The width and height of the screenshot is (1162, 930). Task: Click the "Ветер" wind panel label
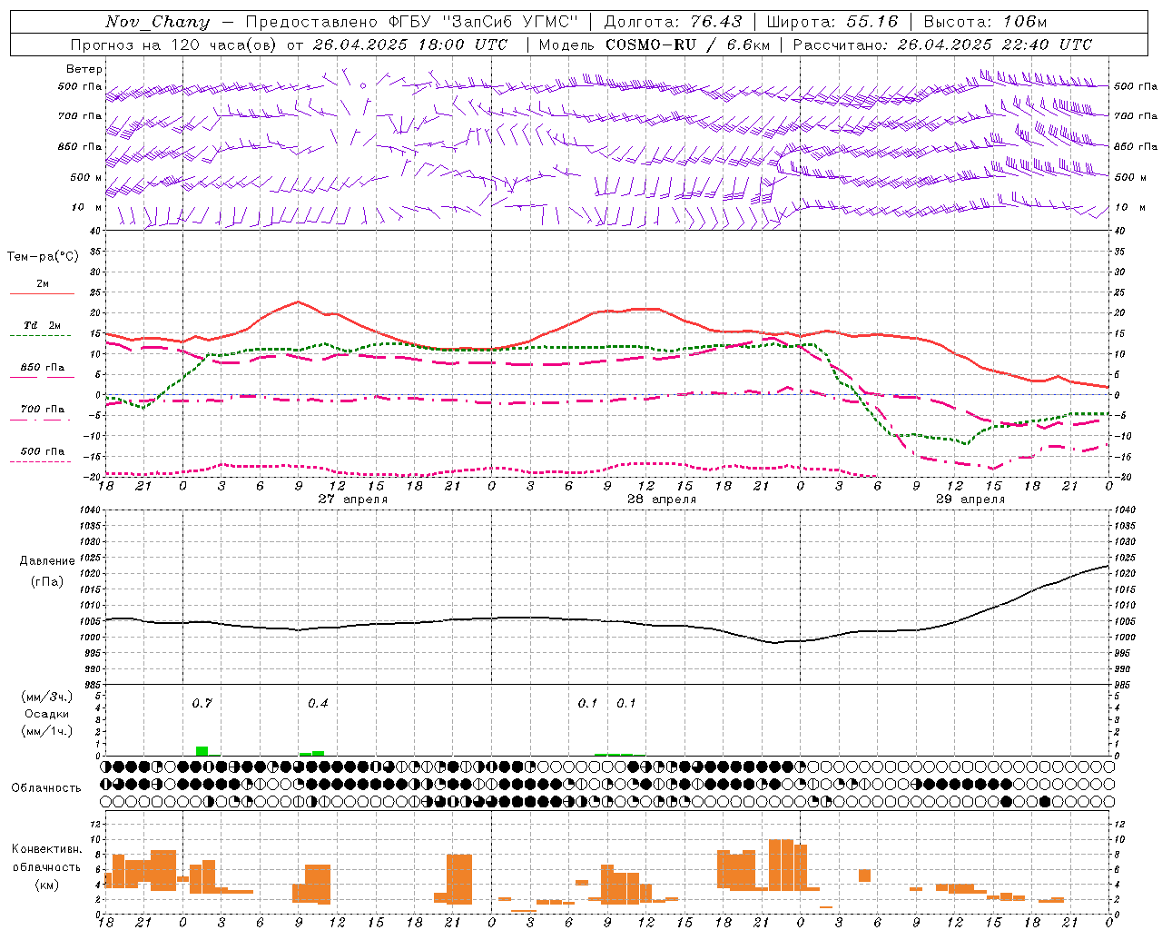click(84, 69)
